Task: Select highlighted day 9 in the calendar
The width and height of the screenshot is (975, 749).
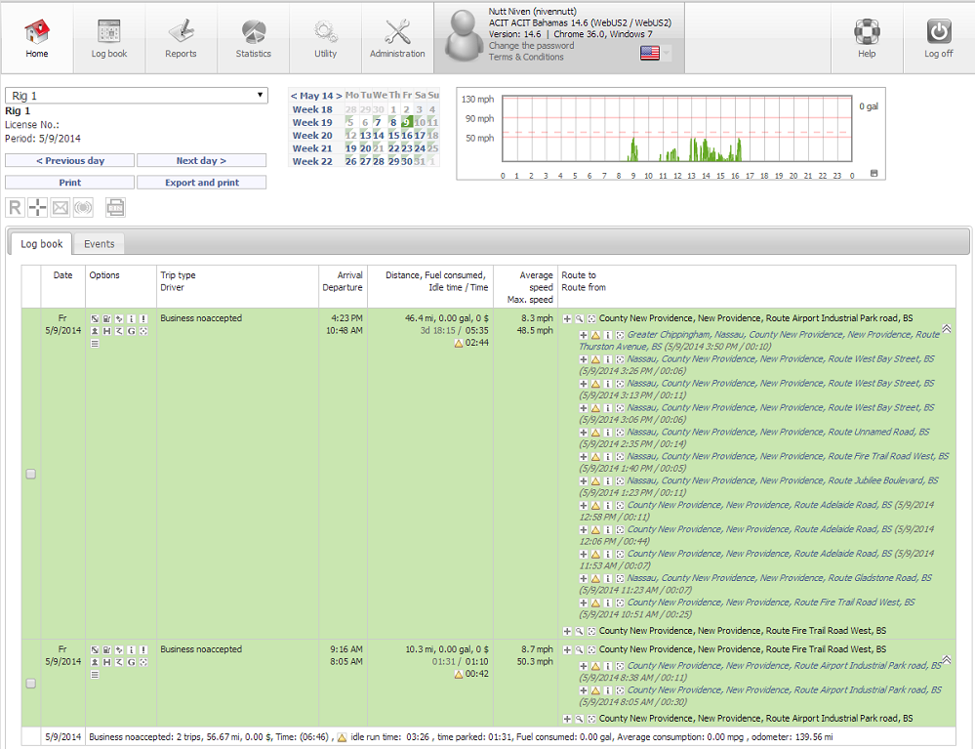Action: 407,122
